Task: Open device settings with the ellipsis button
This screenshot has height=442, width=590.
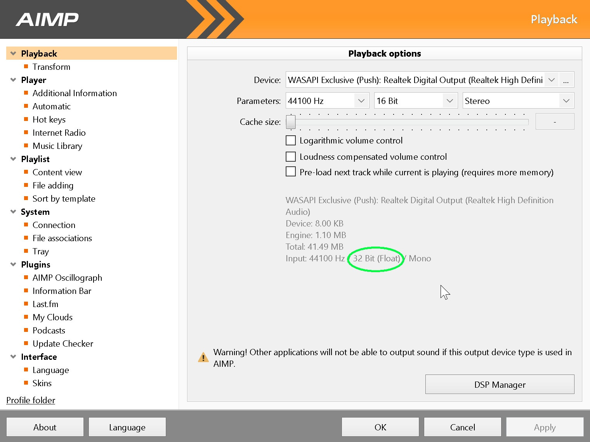Action: pyautogui.click(x=566, y=80)
